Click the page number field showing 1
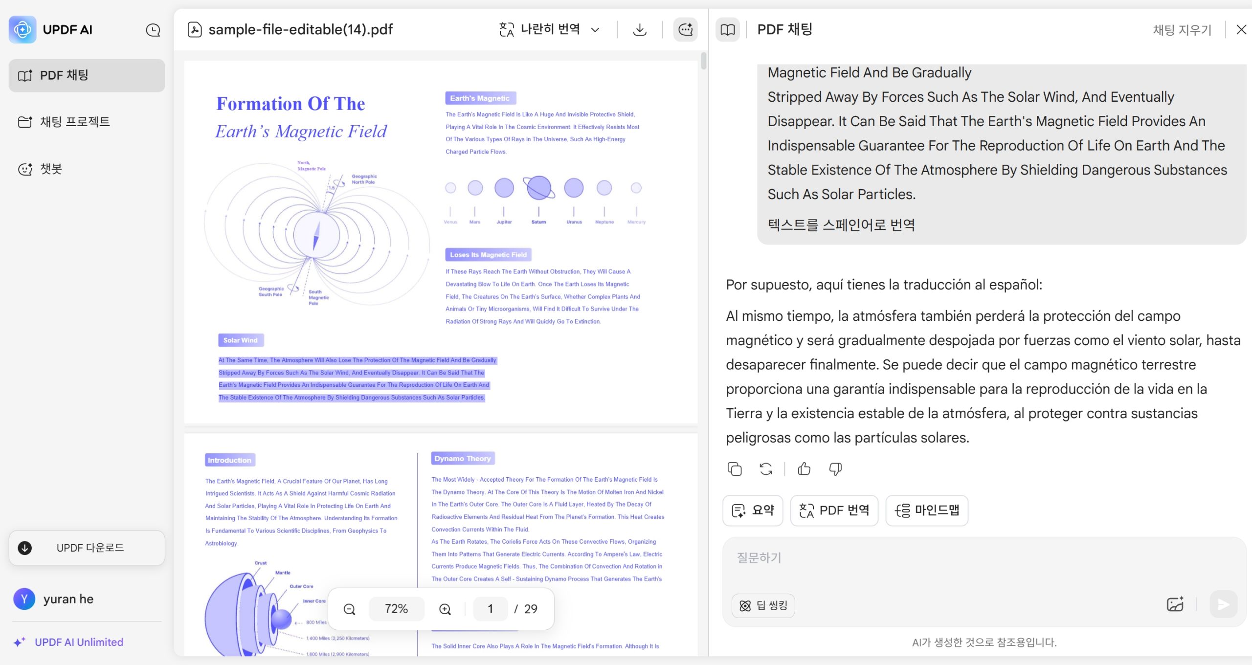Image resolution: width=1252 pixels, height=665 pixels. coord(491,609)
